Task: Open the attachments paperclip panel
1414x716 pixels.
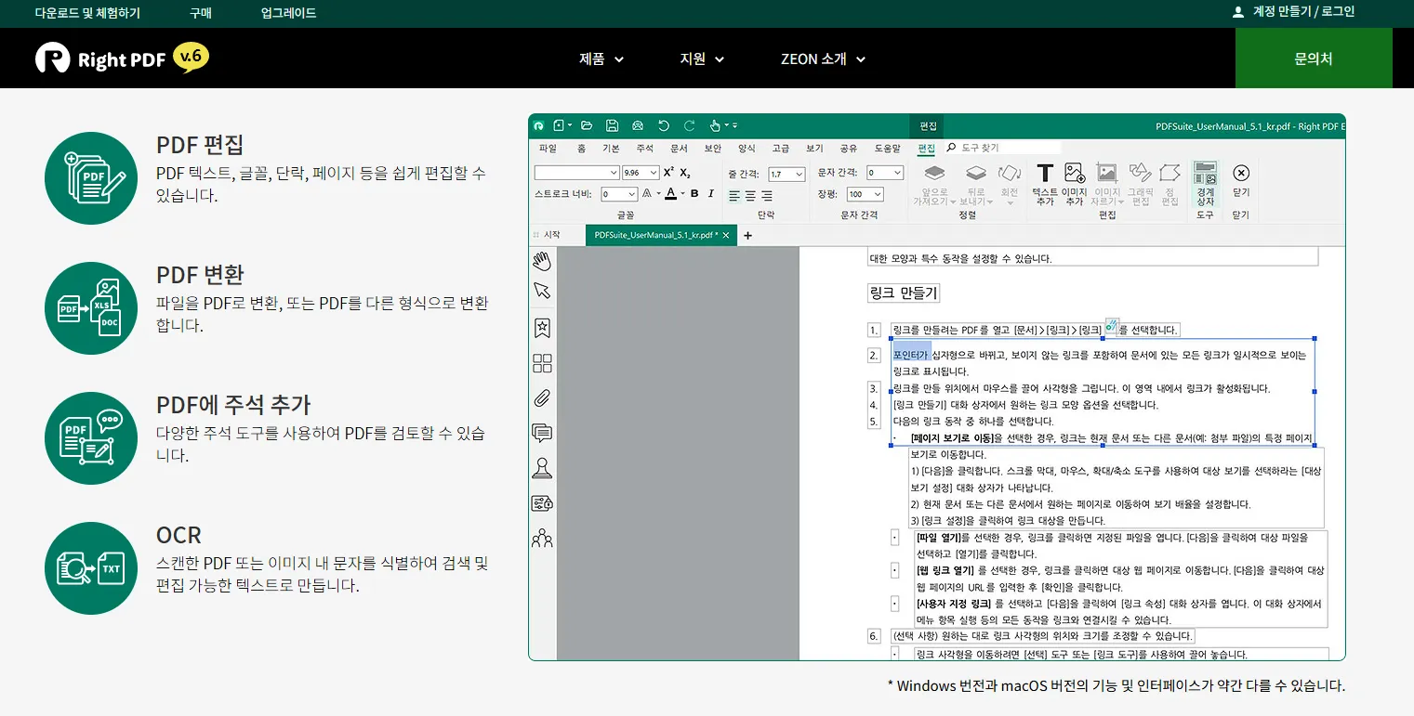Action: [x=542, y=398]
